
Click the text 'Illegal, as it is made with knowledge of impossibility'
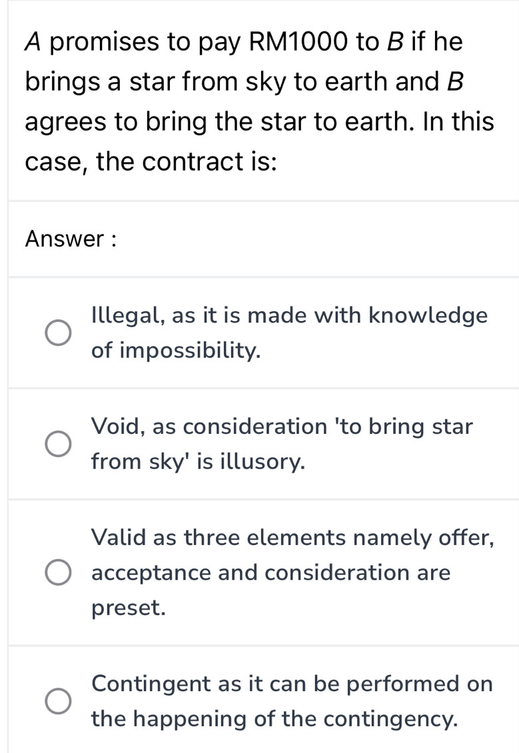(x=290, y=333)
